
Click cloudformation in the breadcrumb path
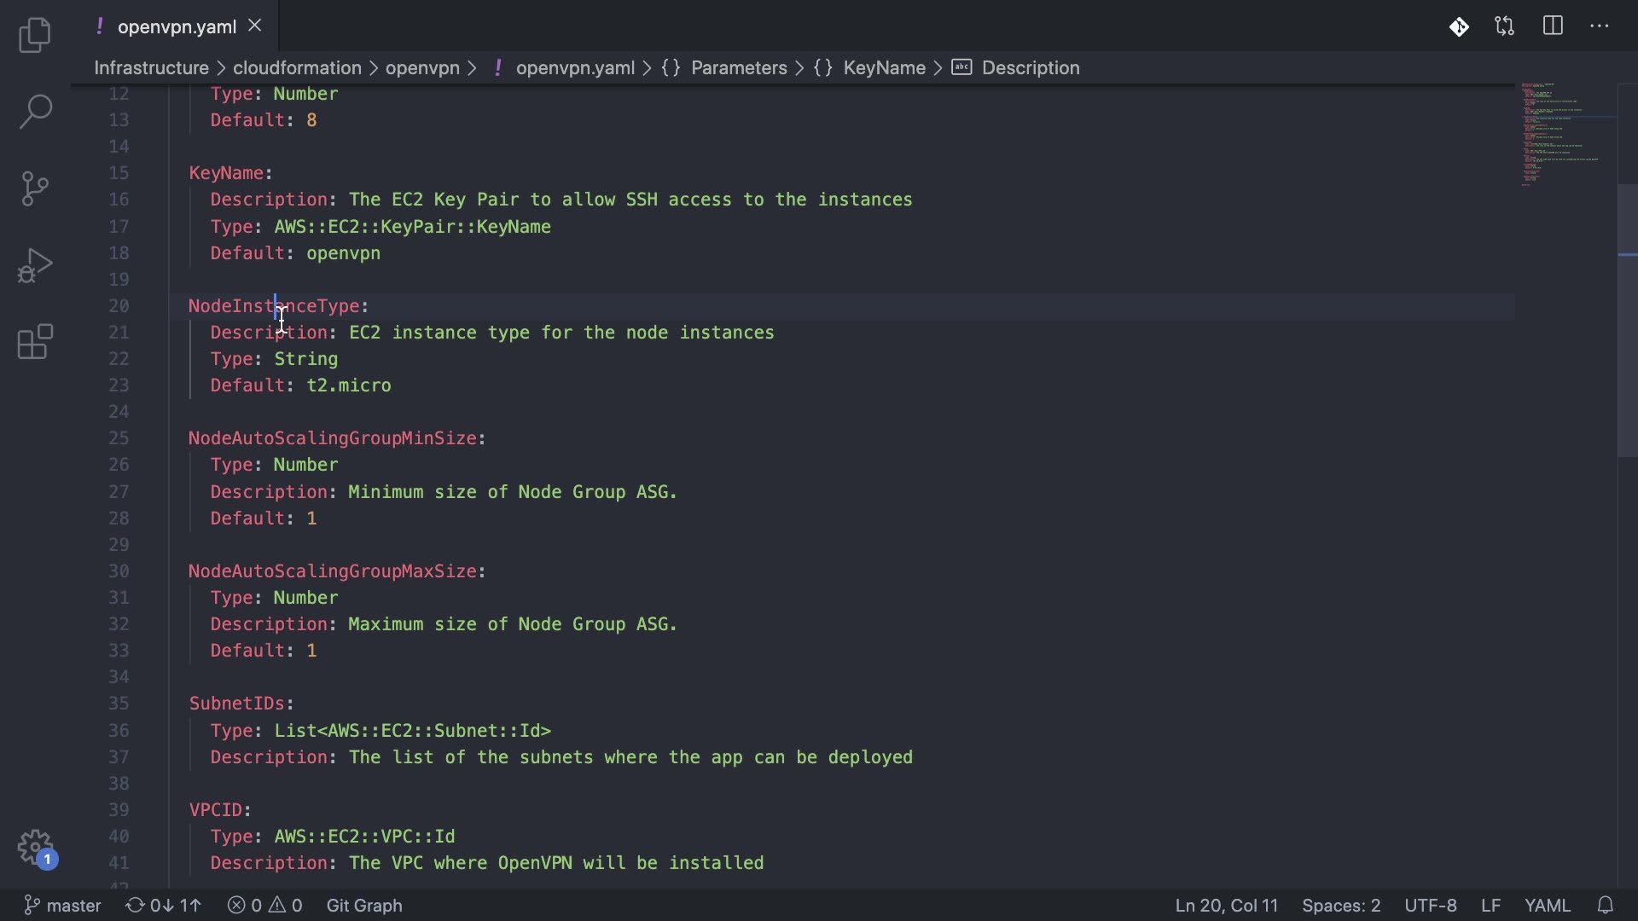coord(297,68)
